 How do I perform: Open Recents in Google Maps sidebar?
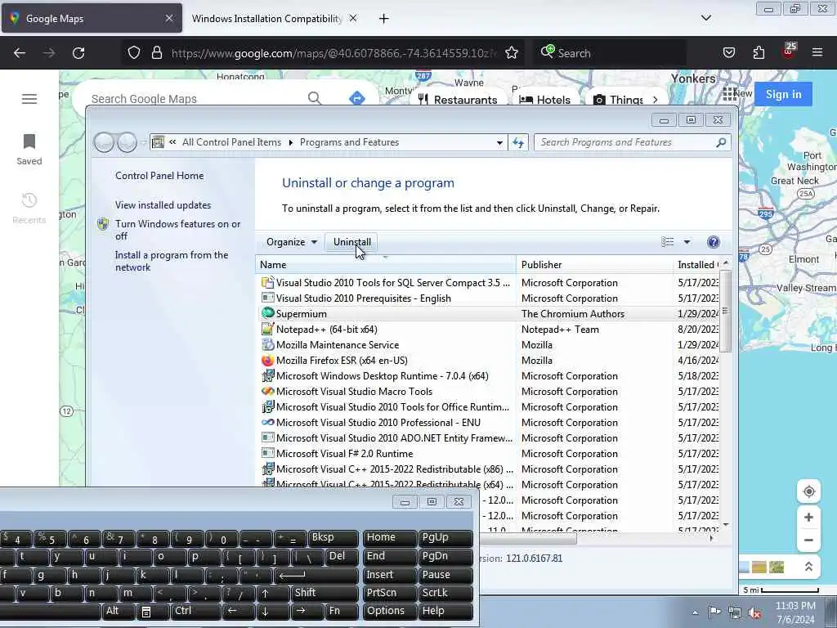[x=29, y=209]
